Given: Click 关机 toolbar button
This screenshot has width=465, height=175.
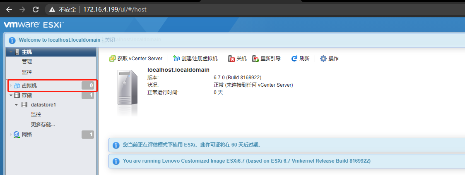Looking at the screenshot, I should click(237, 59).
